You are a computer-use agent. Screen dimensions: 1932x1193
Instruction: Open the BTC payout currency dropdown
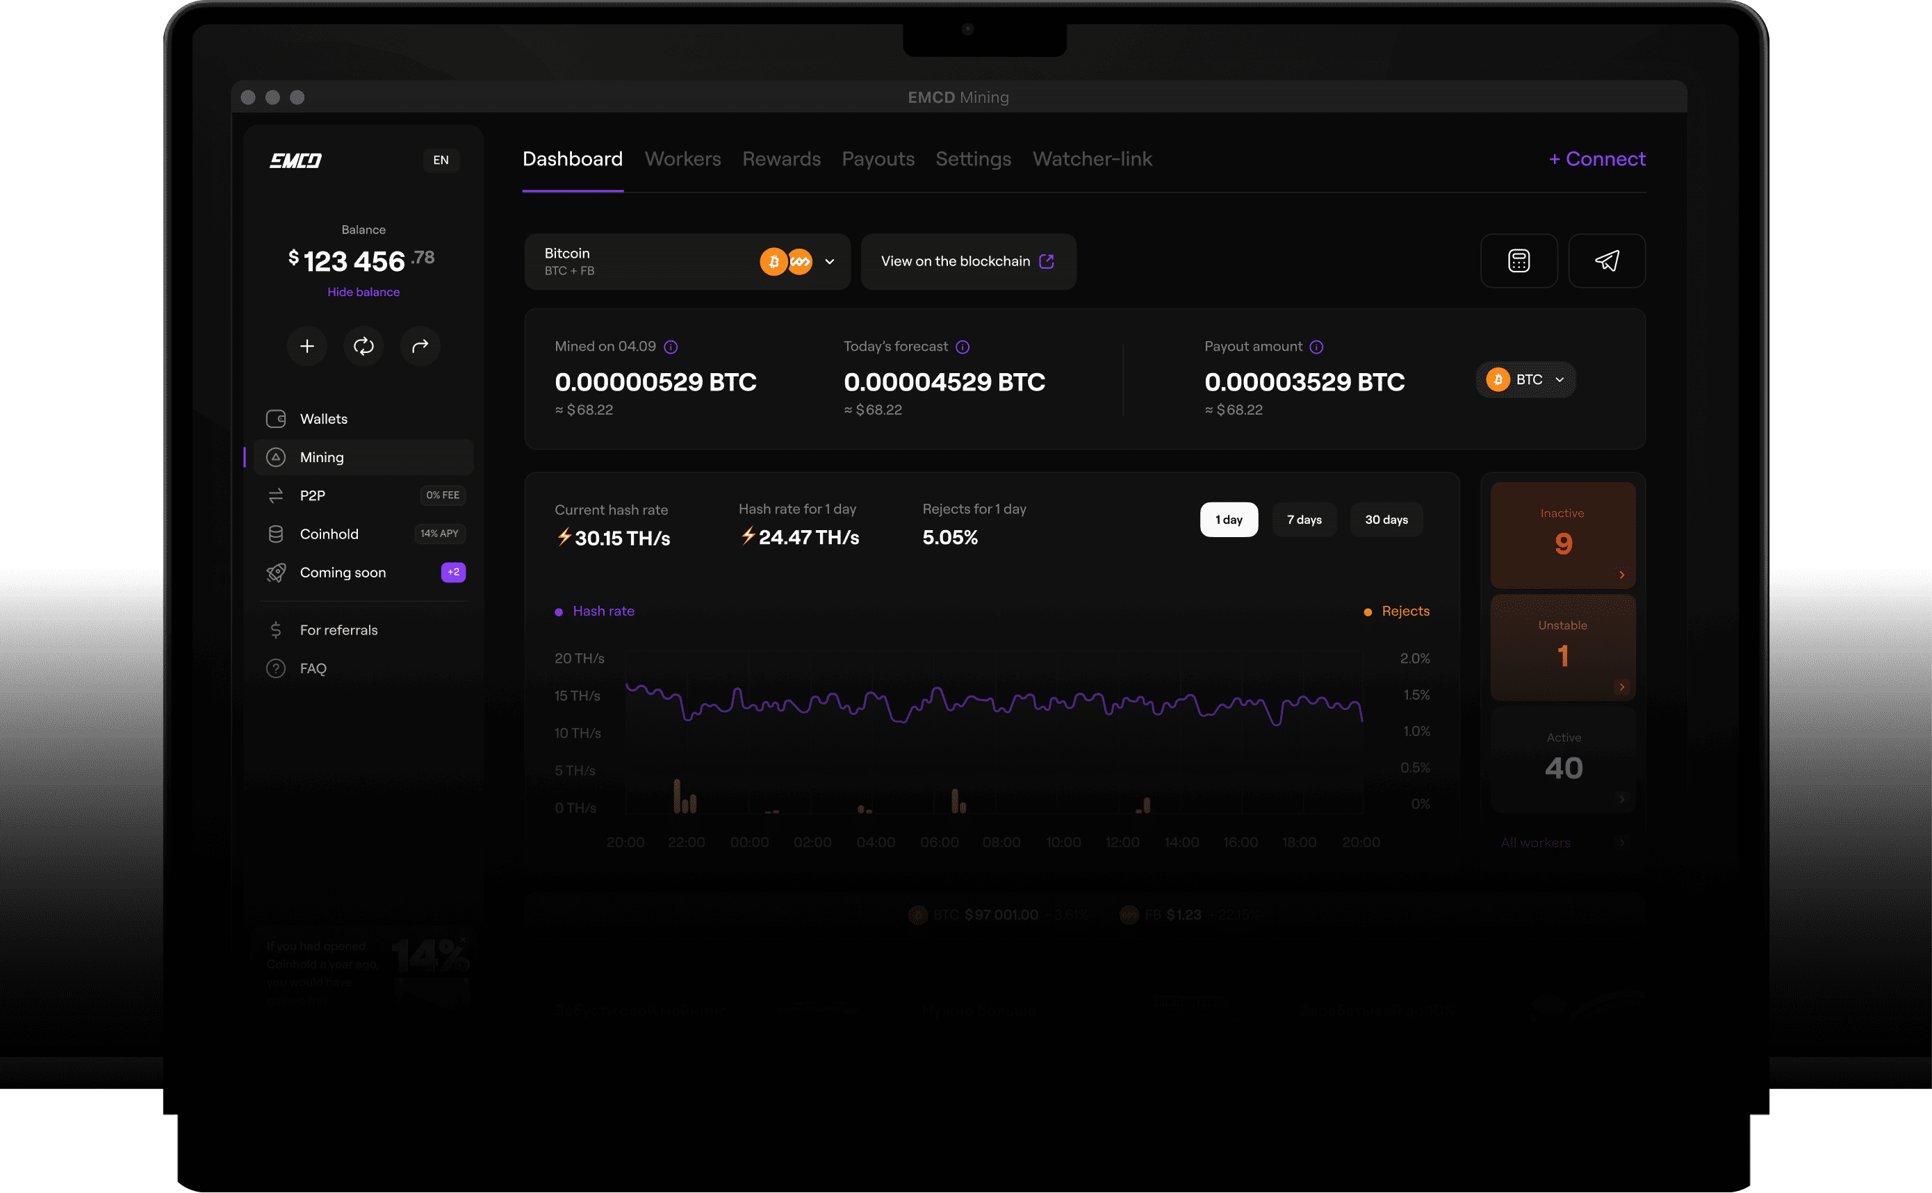pos(1525,380)
